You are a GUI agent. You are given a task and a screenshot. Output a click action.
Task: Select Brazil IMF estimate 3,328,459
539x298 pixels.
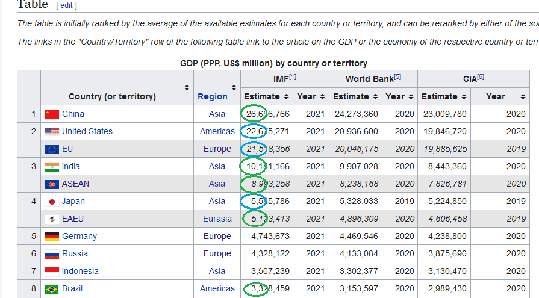tap(270, 288)
